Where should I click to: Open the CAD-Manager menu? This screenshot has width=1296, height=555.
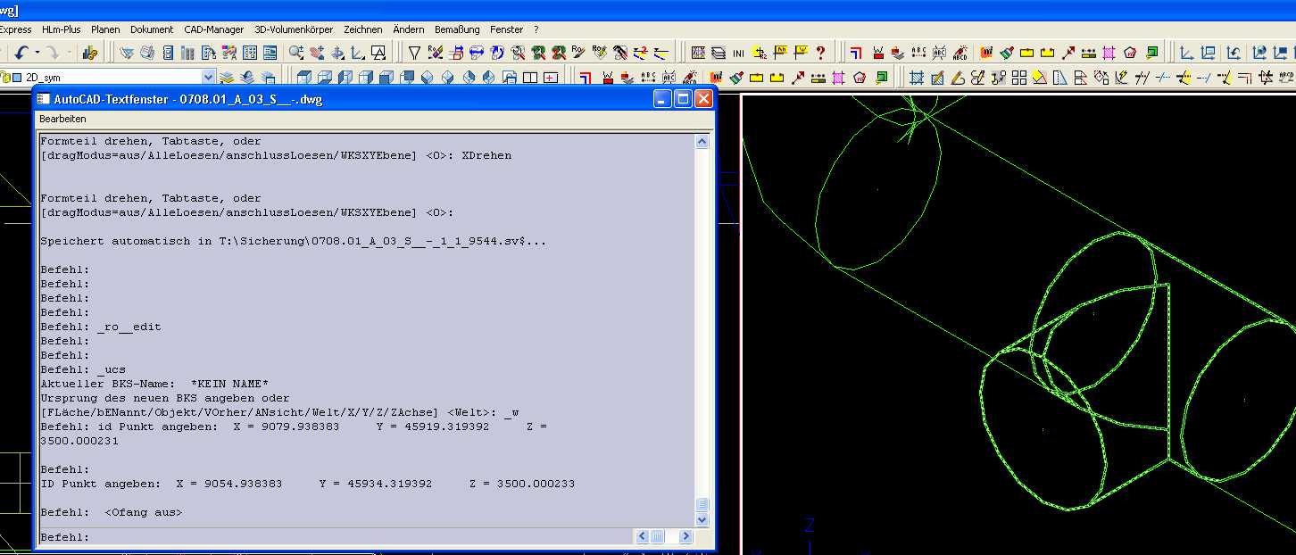point(214,29)
